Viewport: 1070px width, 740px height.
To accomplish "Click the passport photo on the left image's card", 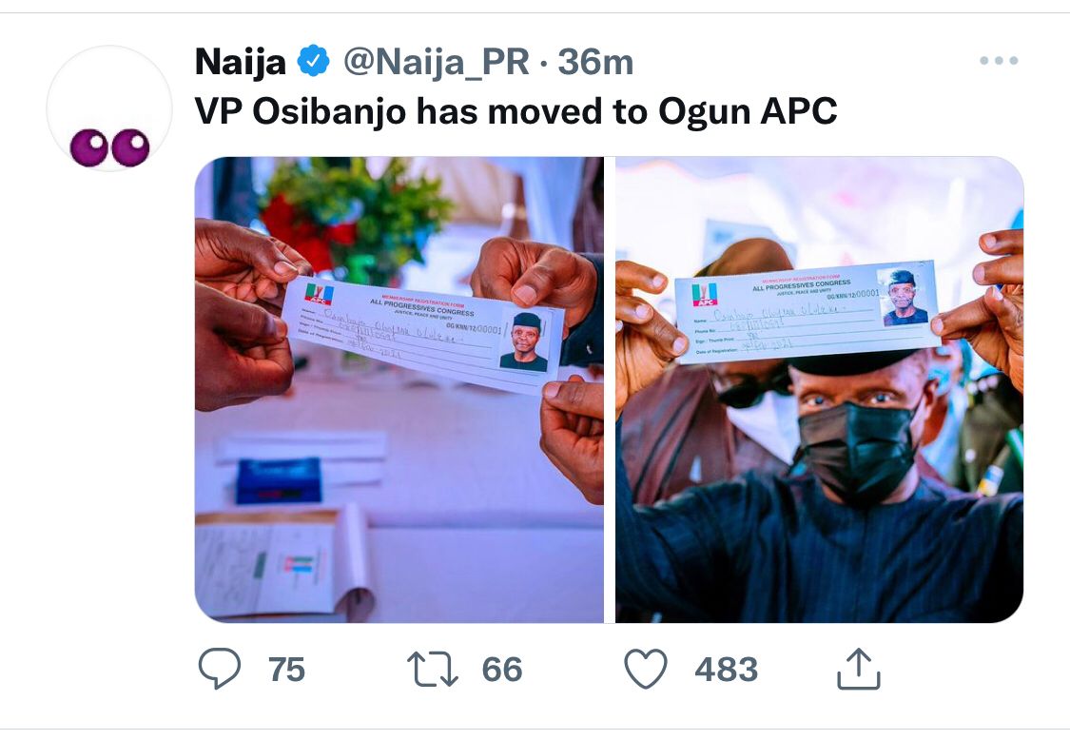I will coord(524,341).
